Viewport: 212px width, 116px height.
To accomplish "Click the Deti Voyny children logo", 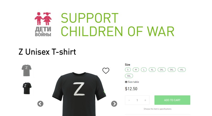I will click(x=43, y=24).
